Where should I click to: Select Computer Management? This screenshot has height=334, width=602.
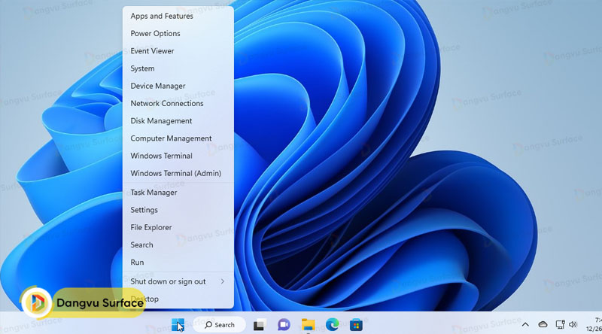coord(178,138)
